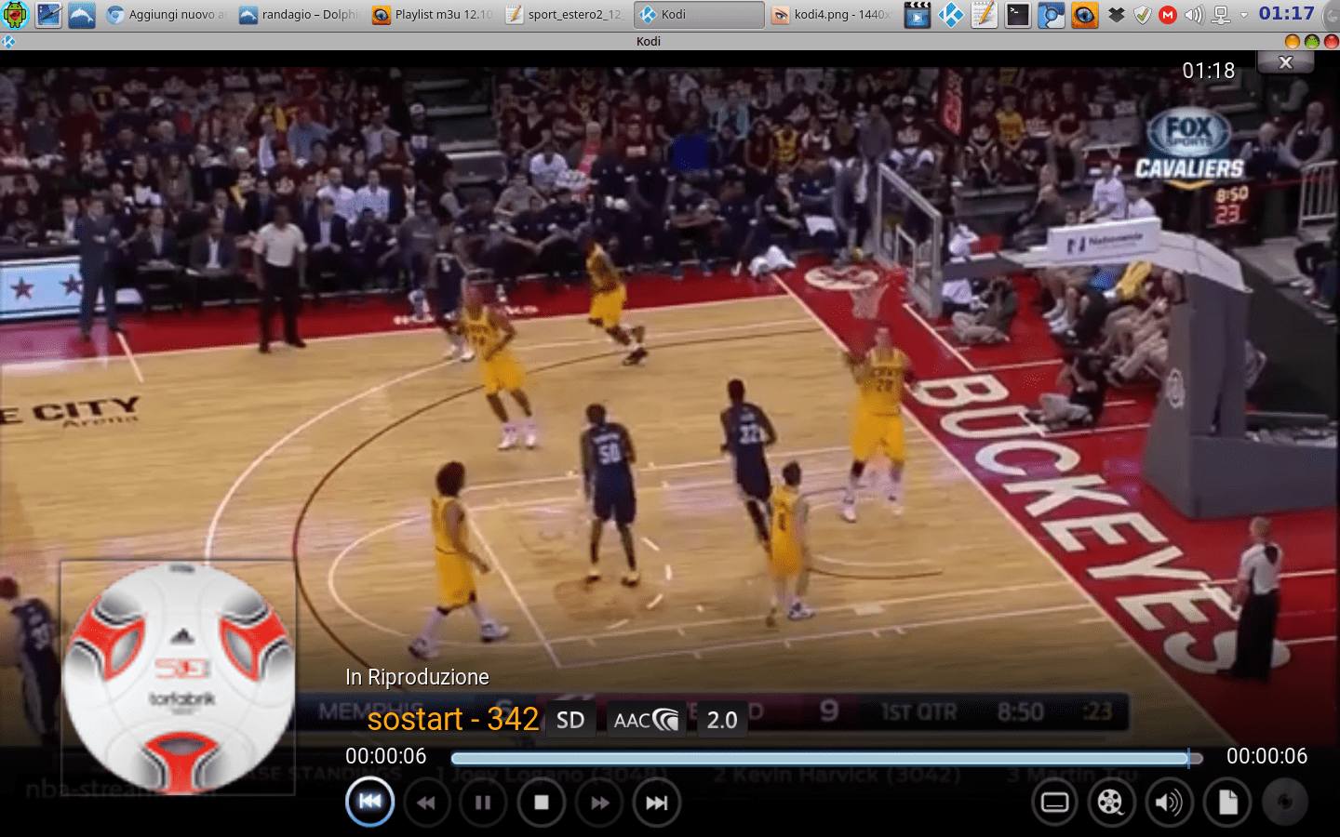Open the Kodi window menu icon

coord(8,41)
